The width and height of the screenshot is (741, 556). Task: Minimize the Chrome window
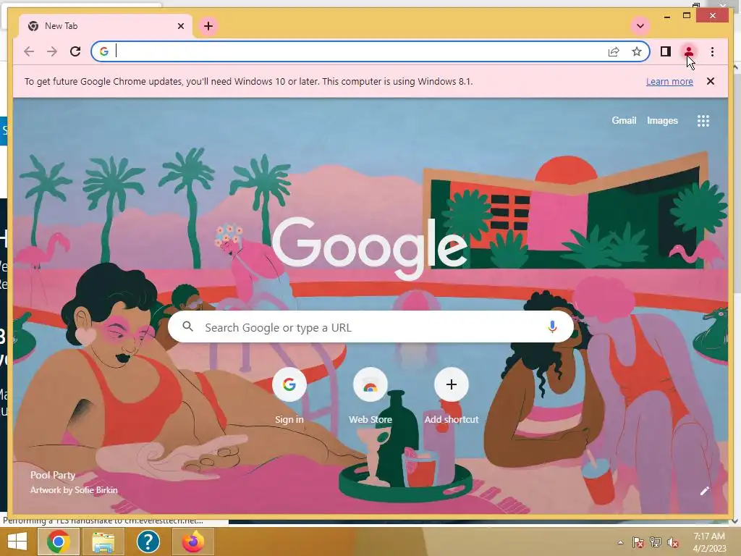pyautogui.click(x=666, y=16)
